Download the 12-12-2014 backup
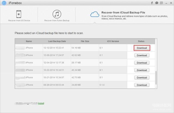 tap(142, 48)
